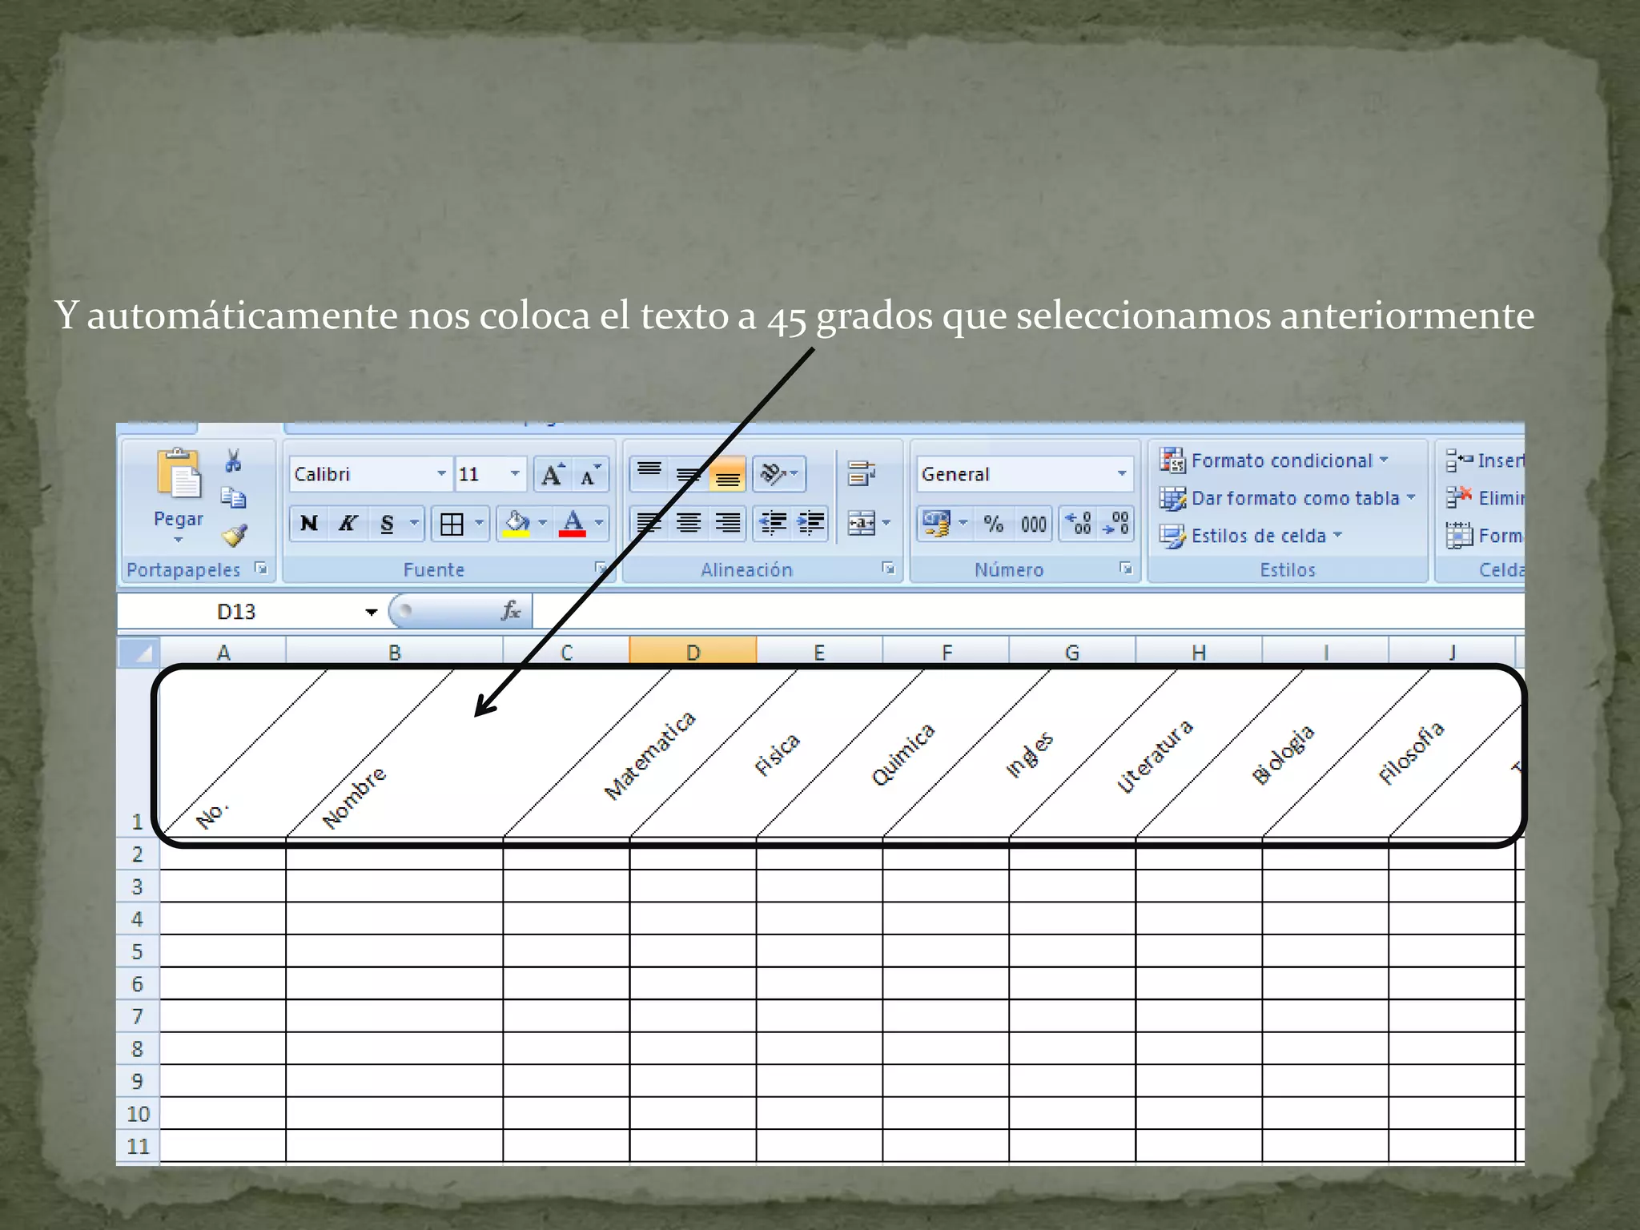Open Alineación dialog launcher
The width and height of the screenshot is (1640, 1230).
coord(888,569)
